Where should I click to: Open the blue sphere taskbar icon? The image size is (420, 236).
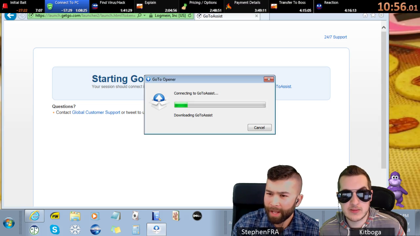click(x=95, y=230)
